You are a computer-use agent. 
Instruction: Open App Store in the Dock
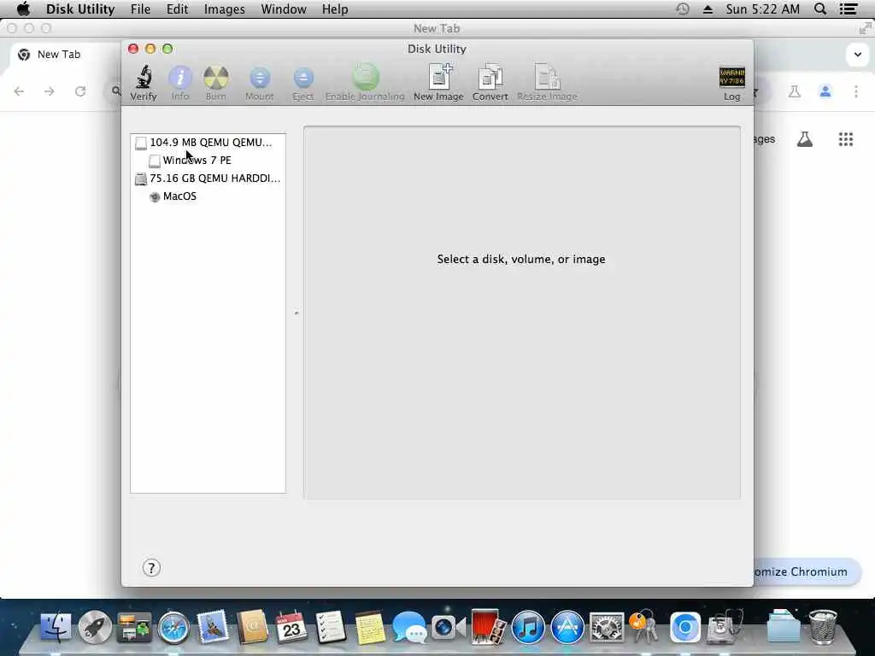567,627
